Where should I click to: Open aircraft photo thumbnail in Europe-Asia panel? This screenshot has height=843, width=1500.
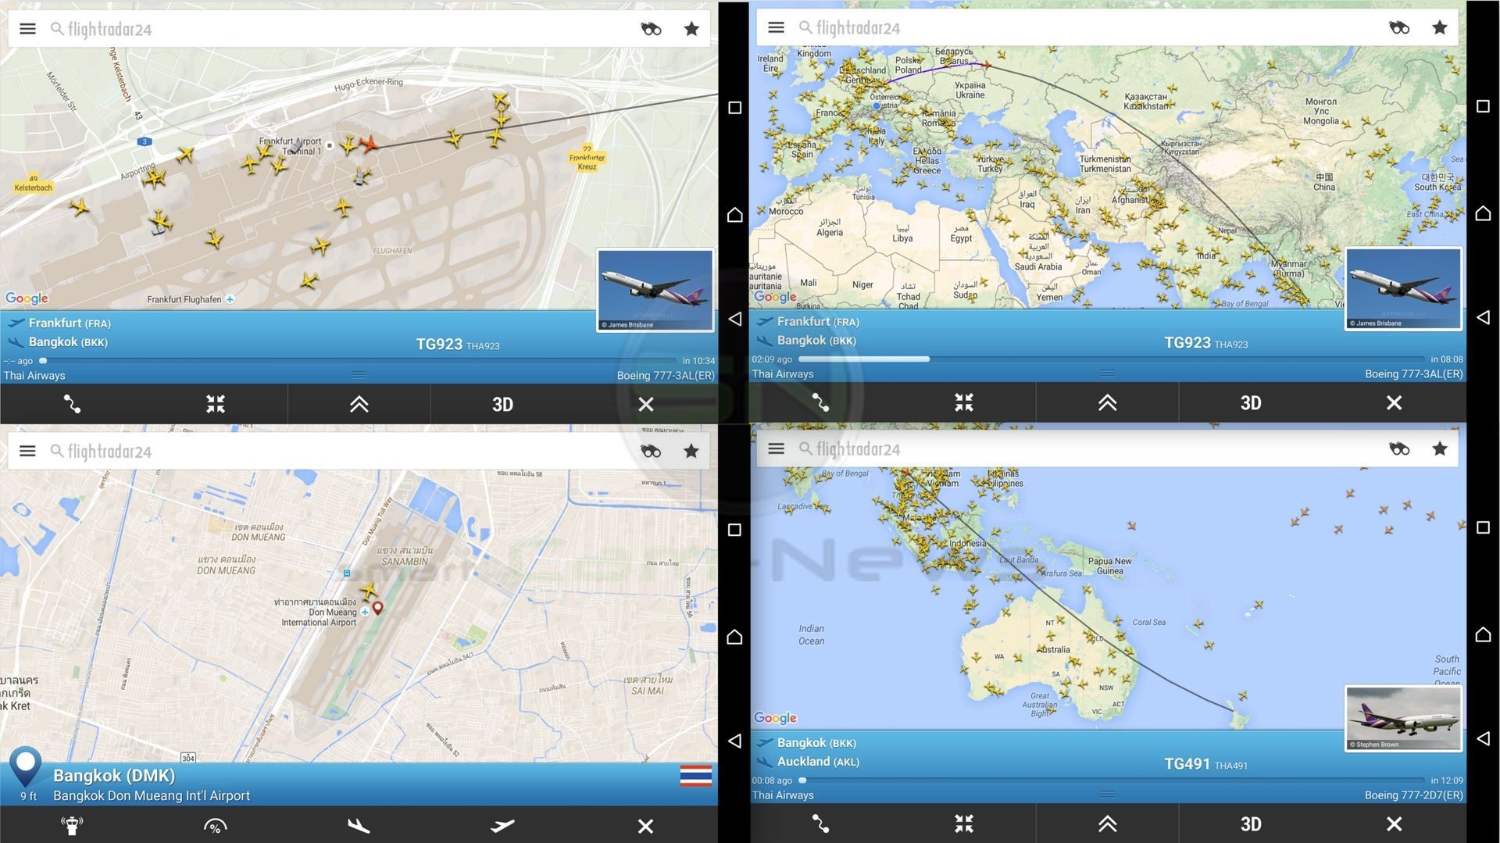pyautogui.click(x=1404, y=288)
